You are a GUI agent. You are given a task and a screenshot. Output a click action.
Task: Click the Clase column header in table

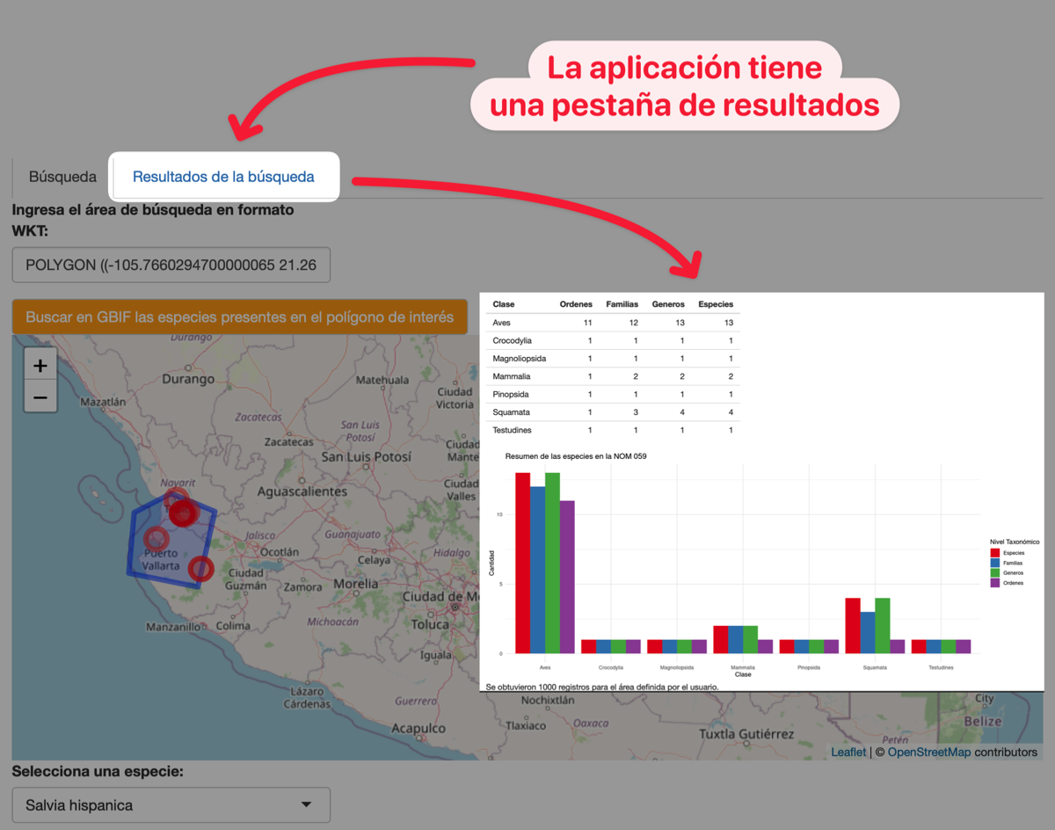point(504,304)
